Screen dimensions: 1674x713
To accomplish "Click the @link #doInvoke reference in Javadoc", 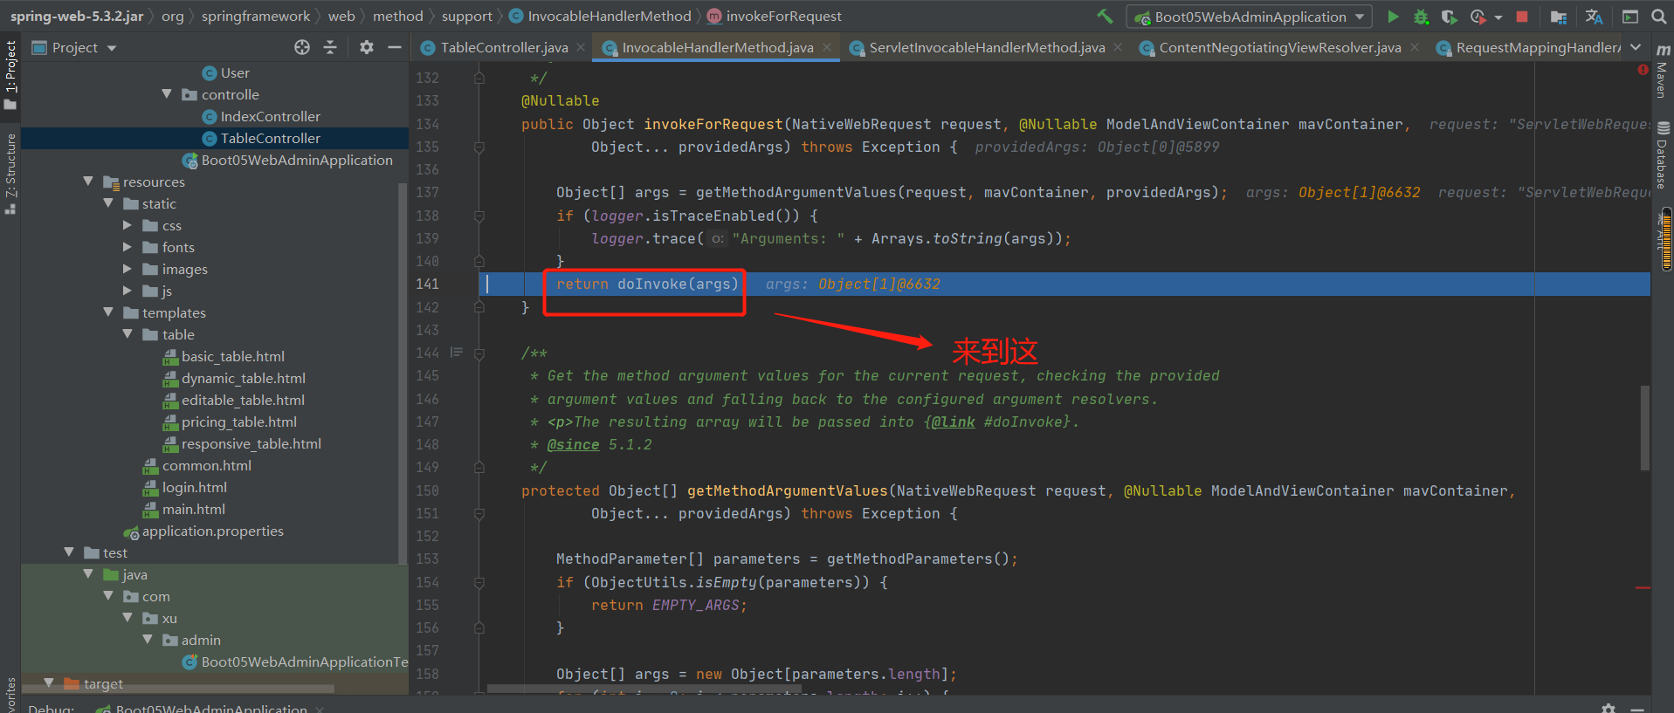I will [x=1000, y=422].
